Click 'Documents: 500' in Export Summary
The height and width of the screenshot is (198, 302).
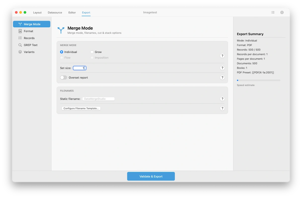[247, 63]
